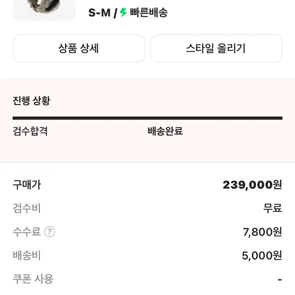Tap the 빠른배송 label

point(149,13)
